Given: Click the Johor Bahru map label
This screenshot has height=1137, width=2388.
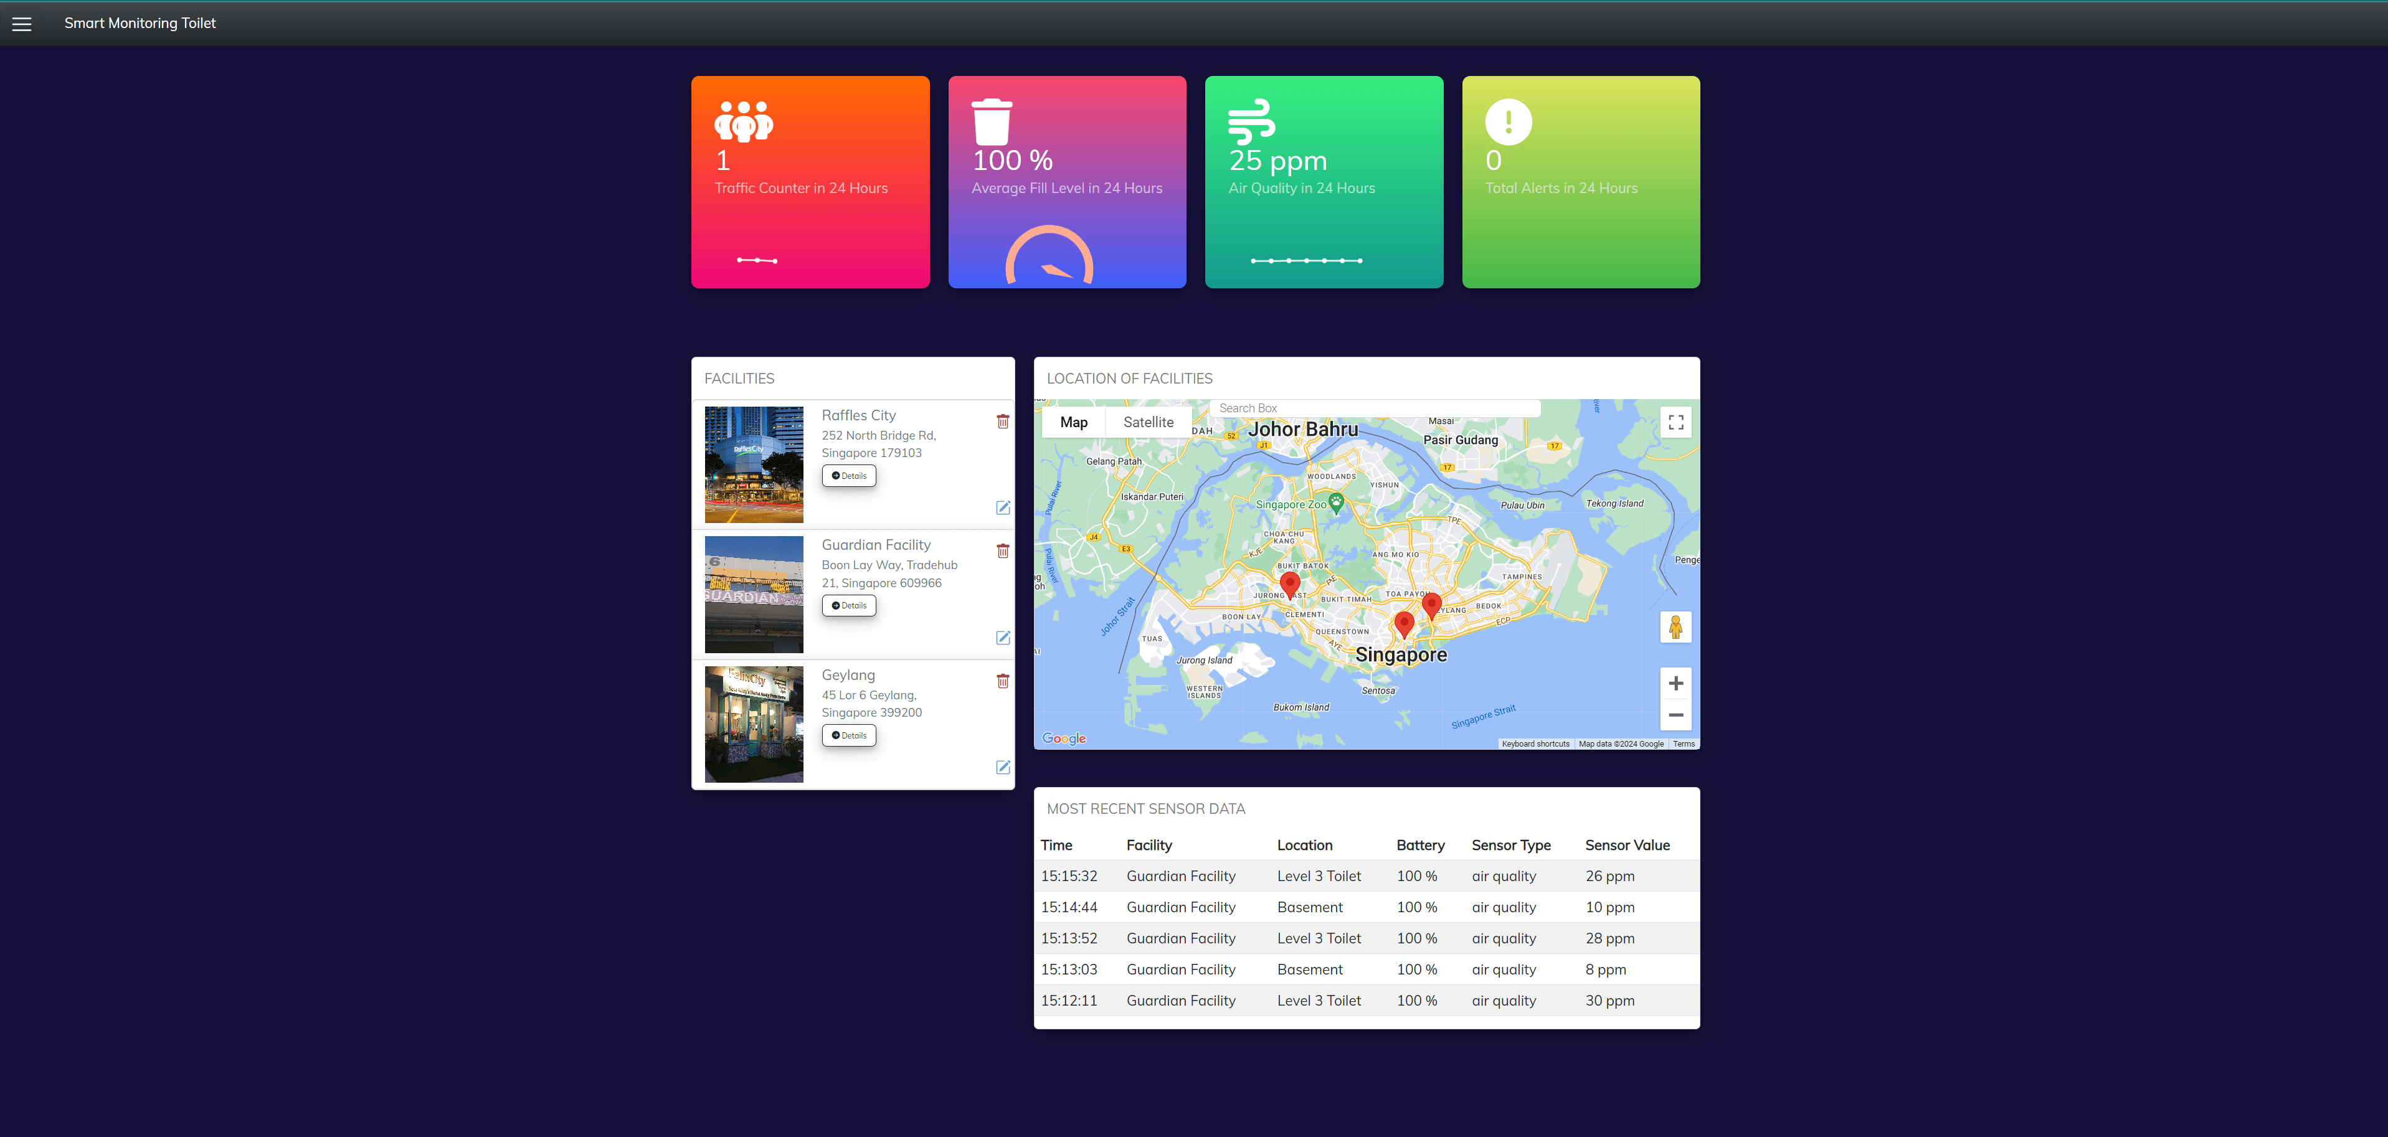Looking at the screenshot, I should [1302, 429].
